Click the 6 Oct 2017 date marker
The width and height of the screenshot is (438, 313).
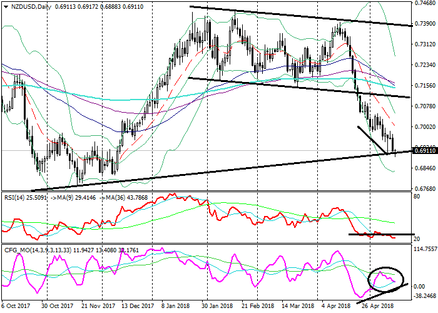click(15, 307)
